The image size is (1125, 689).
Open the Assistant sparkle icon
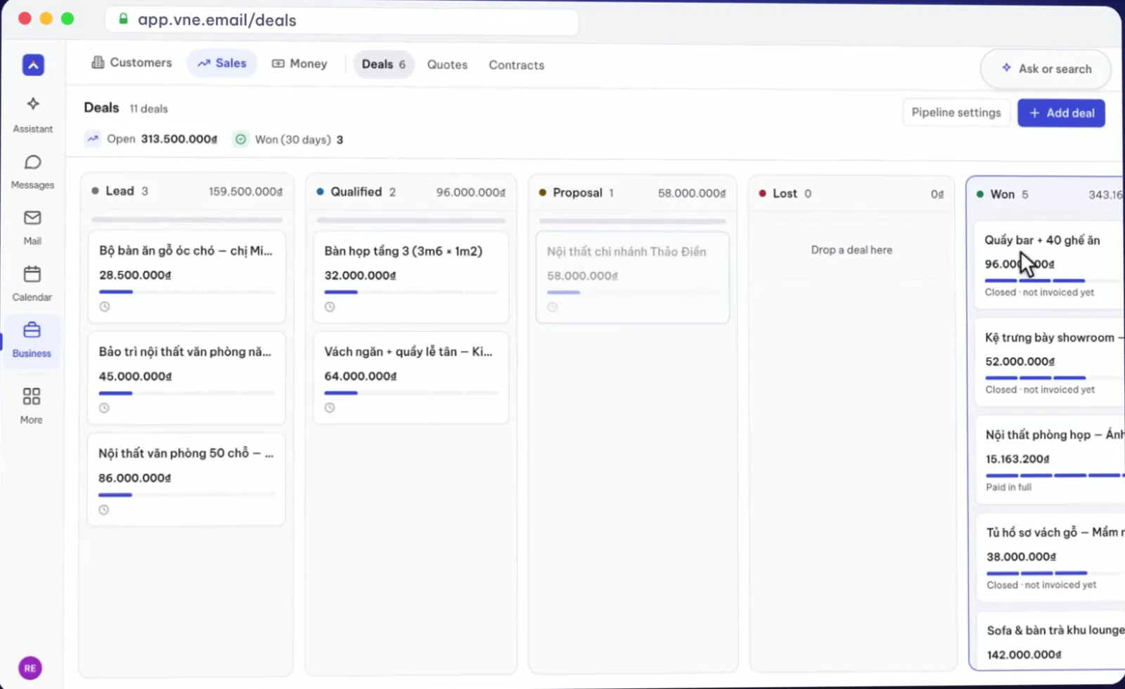click(33, 104)
